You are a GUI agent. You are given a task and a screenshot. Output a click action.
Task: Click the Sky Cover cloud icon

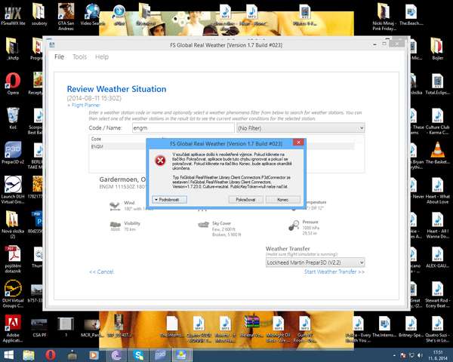(202, 225)
